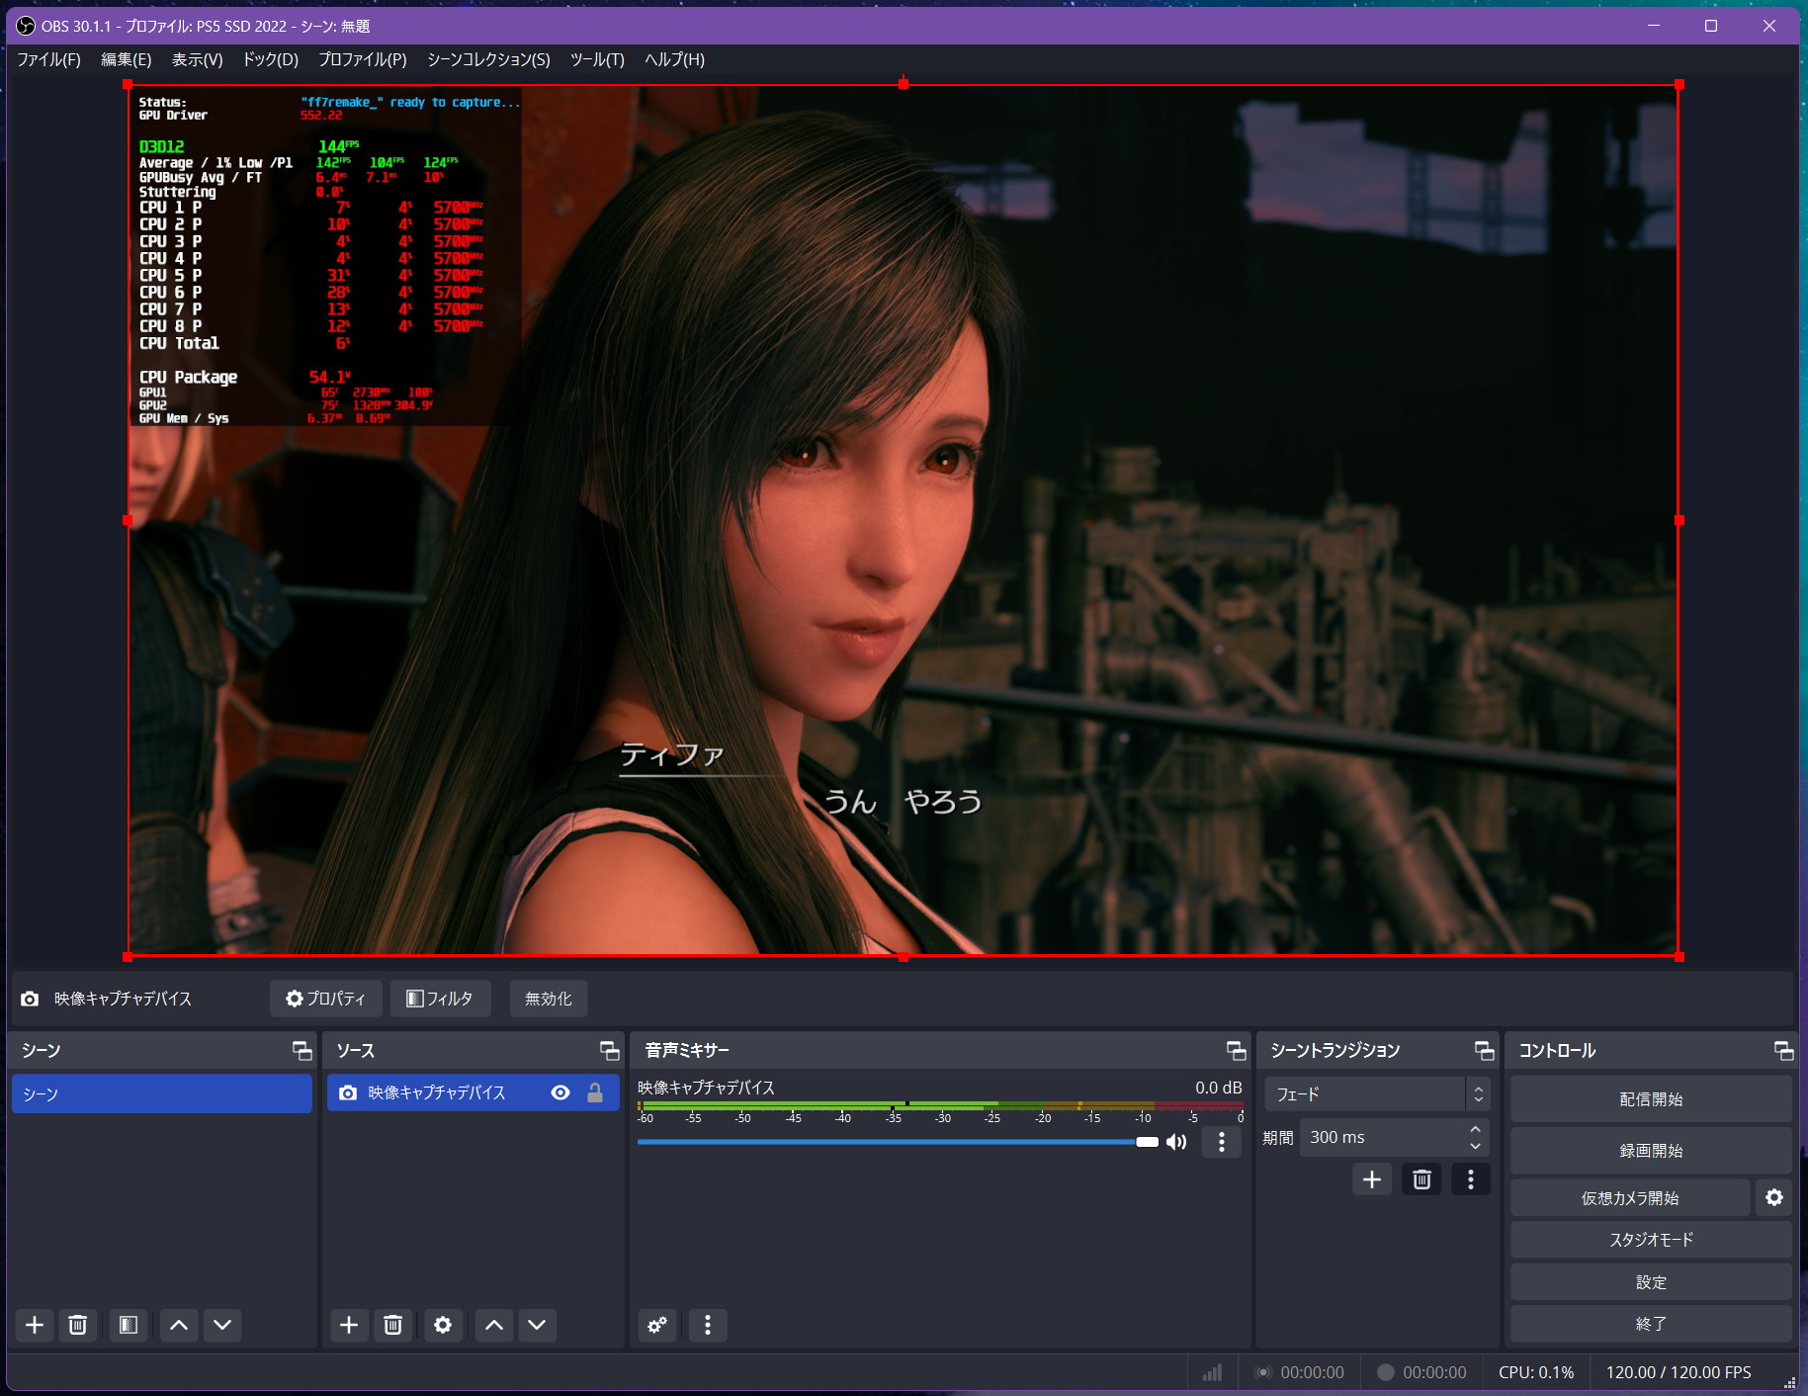The image size is (1808, 1396).
Task: Move selected source down in list
Action: tap(537, 1325)
